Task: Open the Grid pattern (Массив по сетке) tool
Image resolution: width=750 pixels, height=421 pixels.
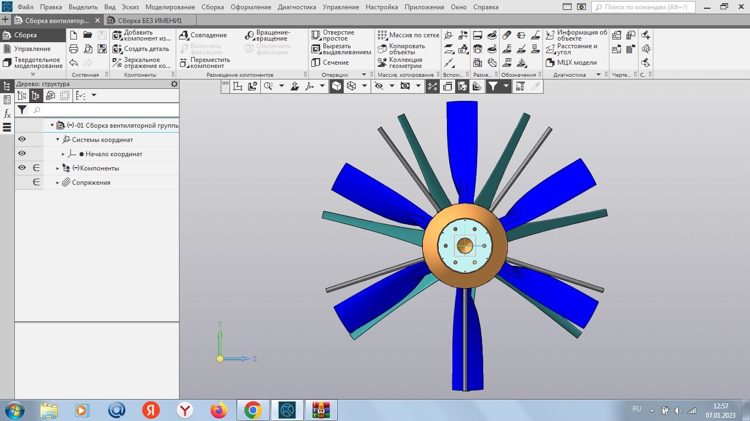Action: coord(382,35)
